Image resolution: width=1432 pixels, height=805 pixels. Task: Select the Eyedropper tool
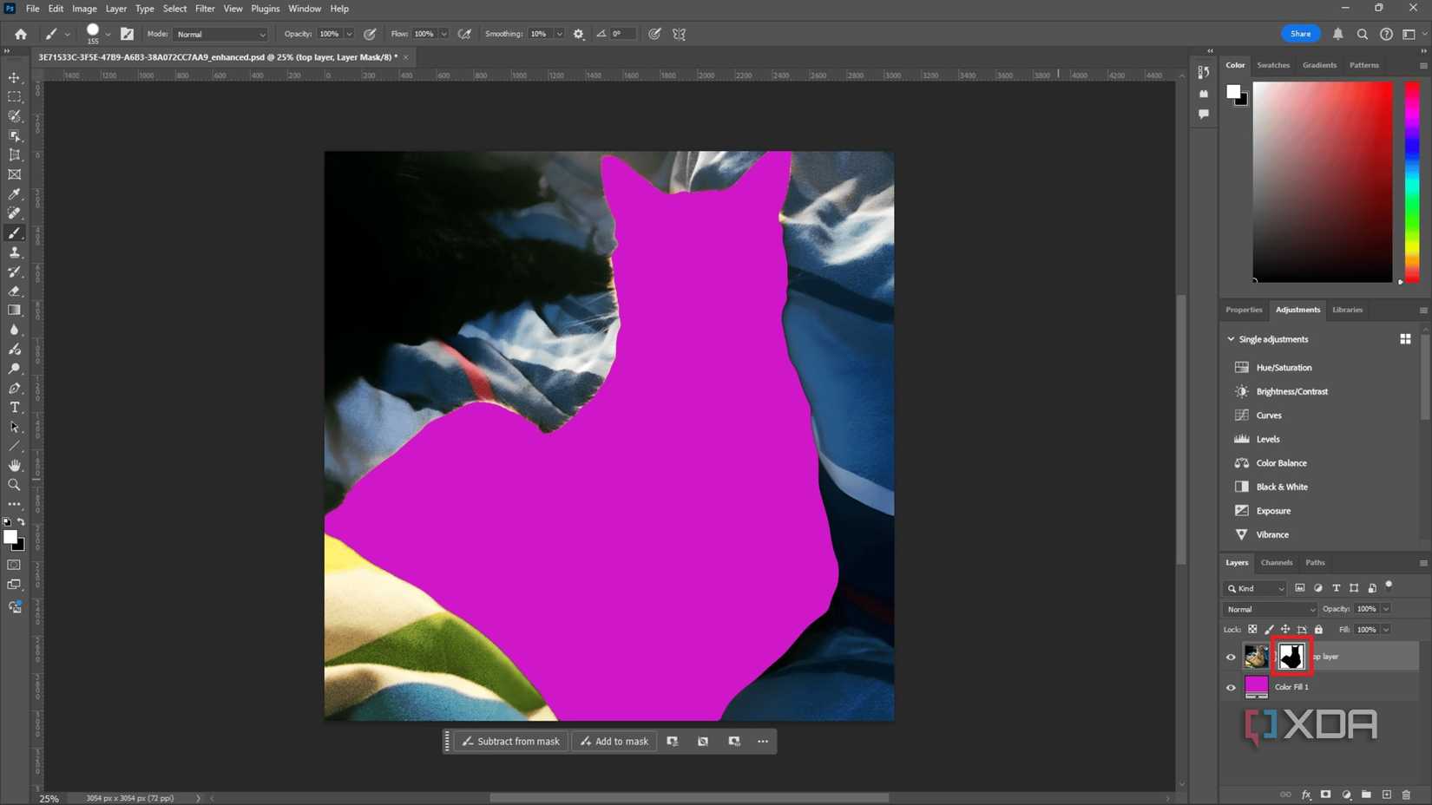14,193
